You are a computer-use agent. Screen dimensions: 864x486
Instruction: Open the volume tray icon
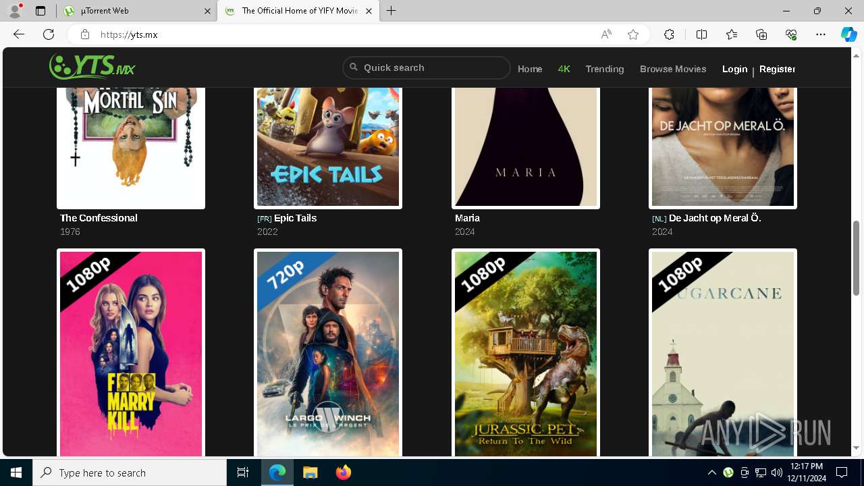(777, 473)
